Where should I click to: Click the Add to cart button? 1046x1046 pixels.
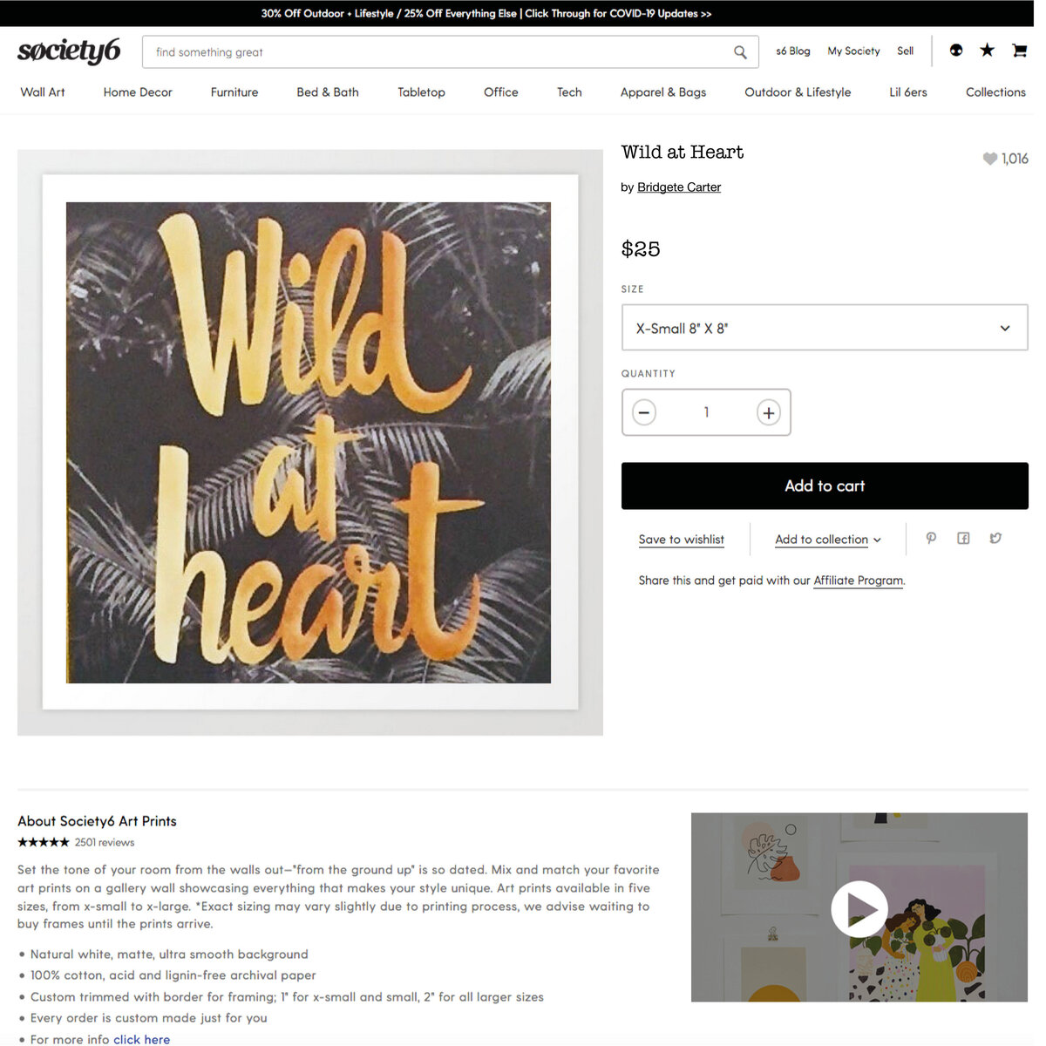825,486
